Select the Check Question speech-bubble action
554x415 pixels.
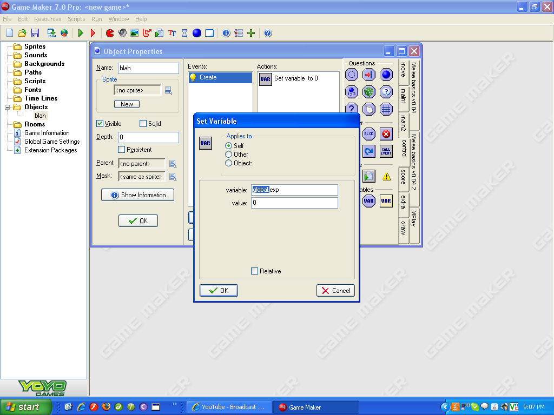(x=386, y=92)
